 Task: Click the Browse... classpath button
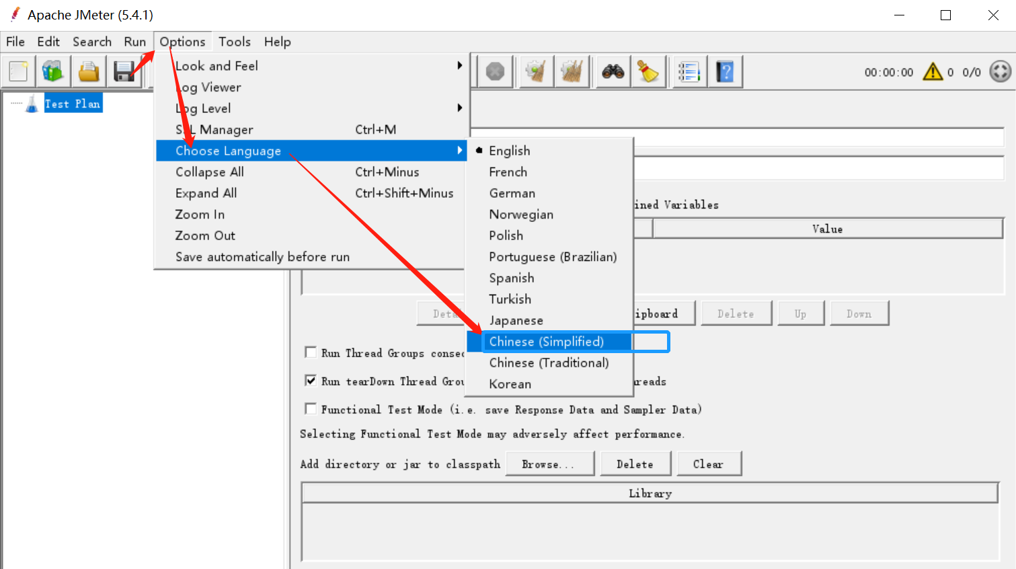pyautogui.click(x=549, y=464)
